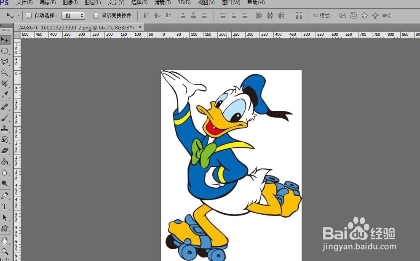Screen dimensions: 420x261
Task: Open 视图(V) menu
Action: [x=206, y=3]
